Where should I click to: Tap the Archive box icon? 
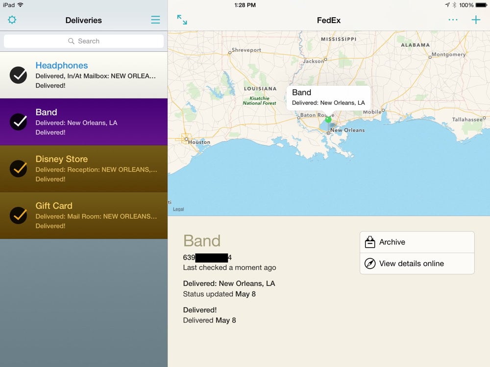[x=370, y=242]
